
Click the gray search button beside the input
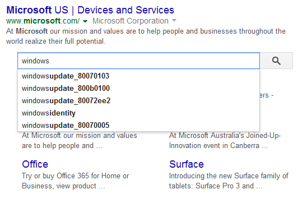276,61
